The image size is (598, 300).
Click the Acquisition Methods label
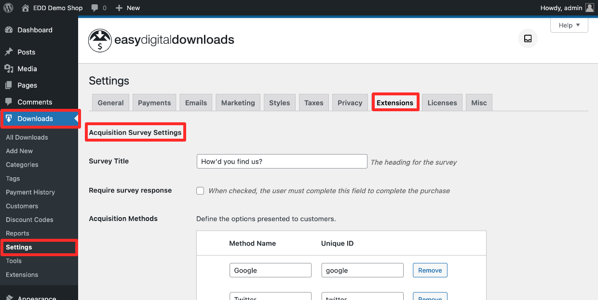pyautogui.click(x=123, y=219)
